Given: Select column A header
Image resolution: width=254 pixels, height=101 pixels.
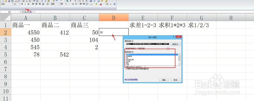Looking at the screenshot, I should pyautogui.click(x=26, y=17).
